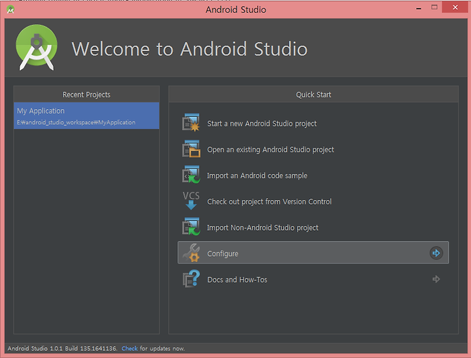471x358 pixels.
Task: Open the Configure menu entry
Action: coord(313,253)
